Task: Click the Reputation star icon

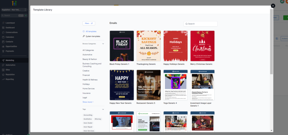Action: (x=3, y=75)
